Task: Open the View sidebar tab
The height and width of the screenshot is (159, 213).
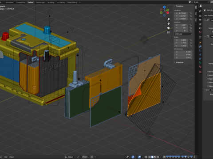Action: (196, 19)
